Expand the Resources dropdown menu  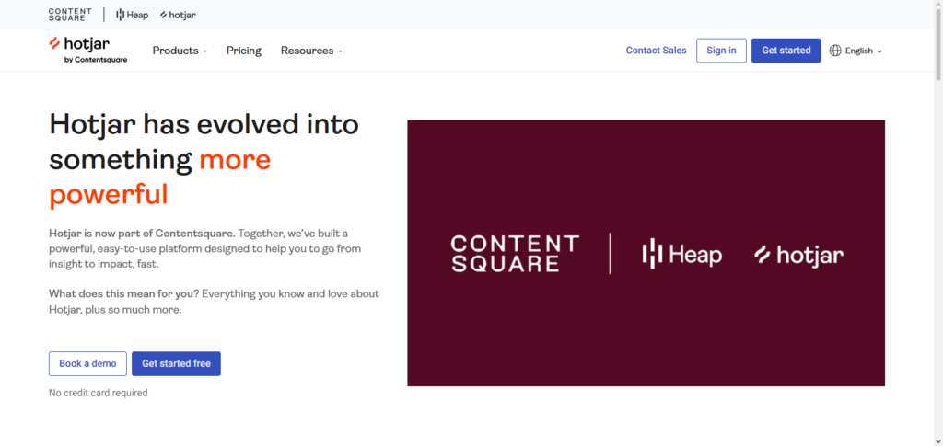pyautogui.click(x=311, y=51)
